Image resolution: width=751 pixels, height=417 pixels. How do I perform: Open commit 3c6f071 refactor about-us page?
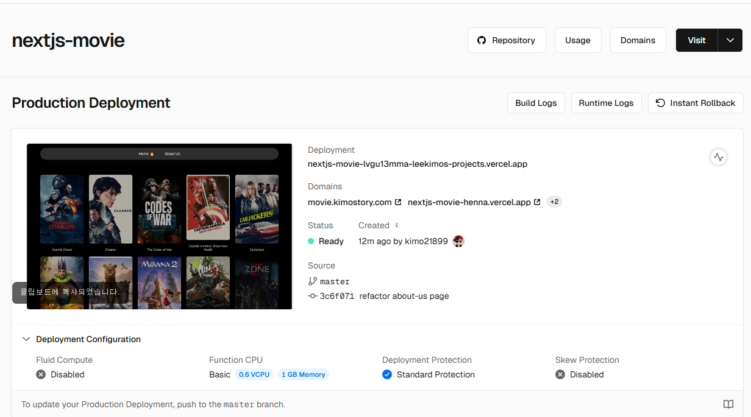click(x=385, y=296)
